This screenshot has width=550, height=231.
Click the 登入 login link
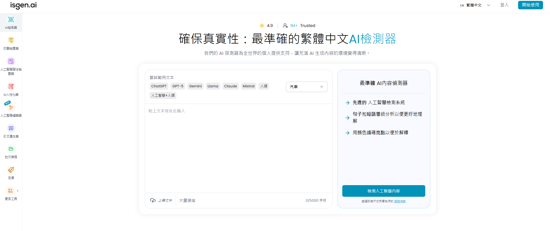504,5
